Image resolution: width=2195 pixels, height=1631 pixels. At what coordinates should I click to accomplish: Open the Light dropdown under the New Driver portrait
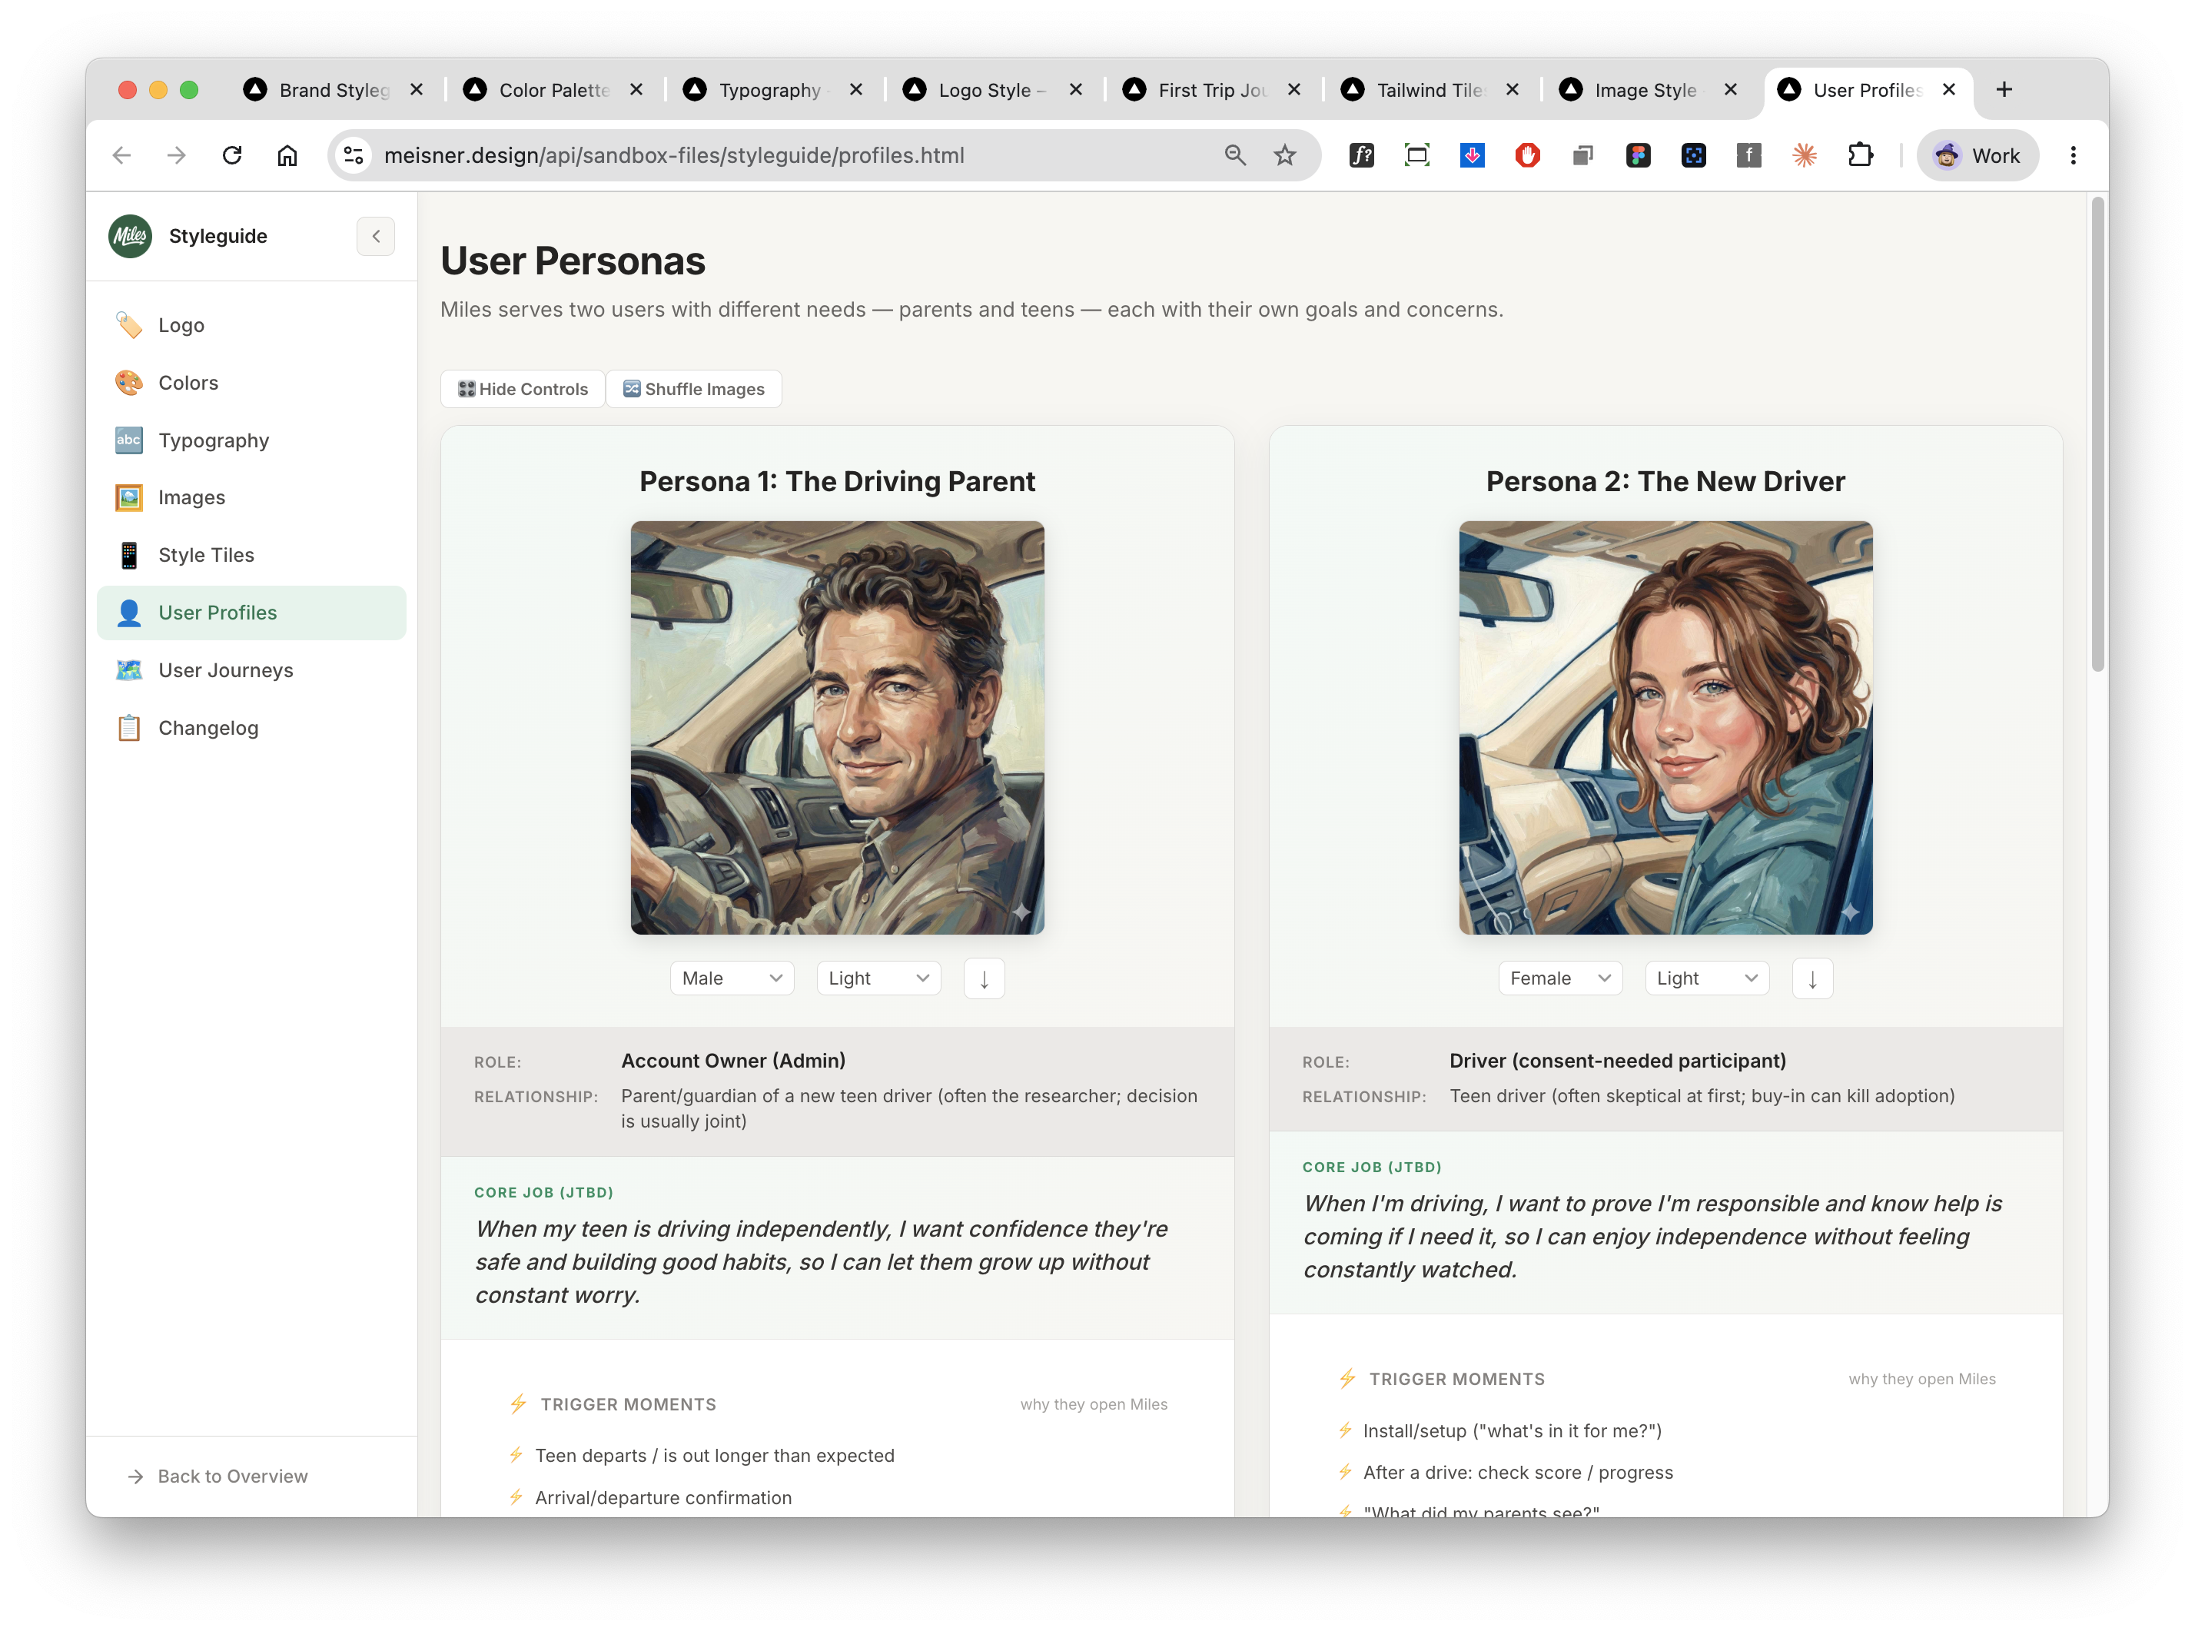tap(1706, 978)
